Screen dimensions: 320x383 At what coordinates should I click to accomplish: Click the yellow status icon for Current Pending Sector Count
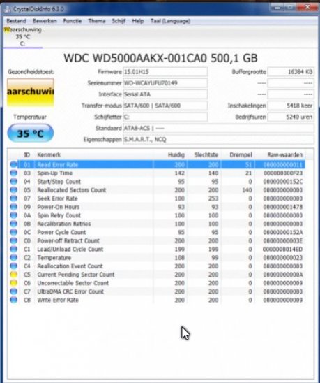pyautogui.click(x=14, y=275)
